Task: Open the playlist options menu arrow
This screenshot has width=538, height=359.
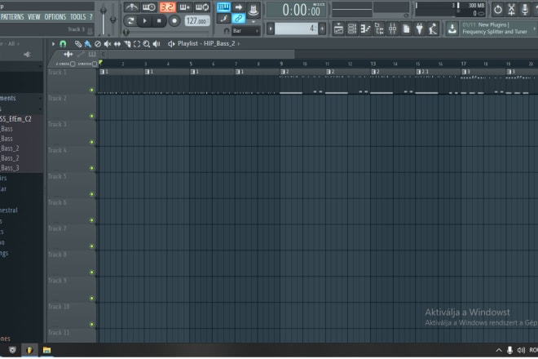Action: (x=53, y=44)
